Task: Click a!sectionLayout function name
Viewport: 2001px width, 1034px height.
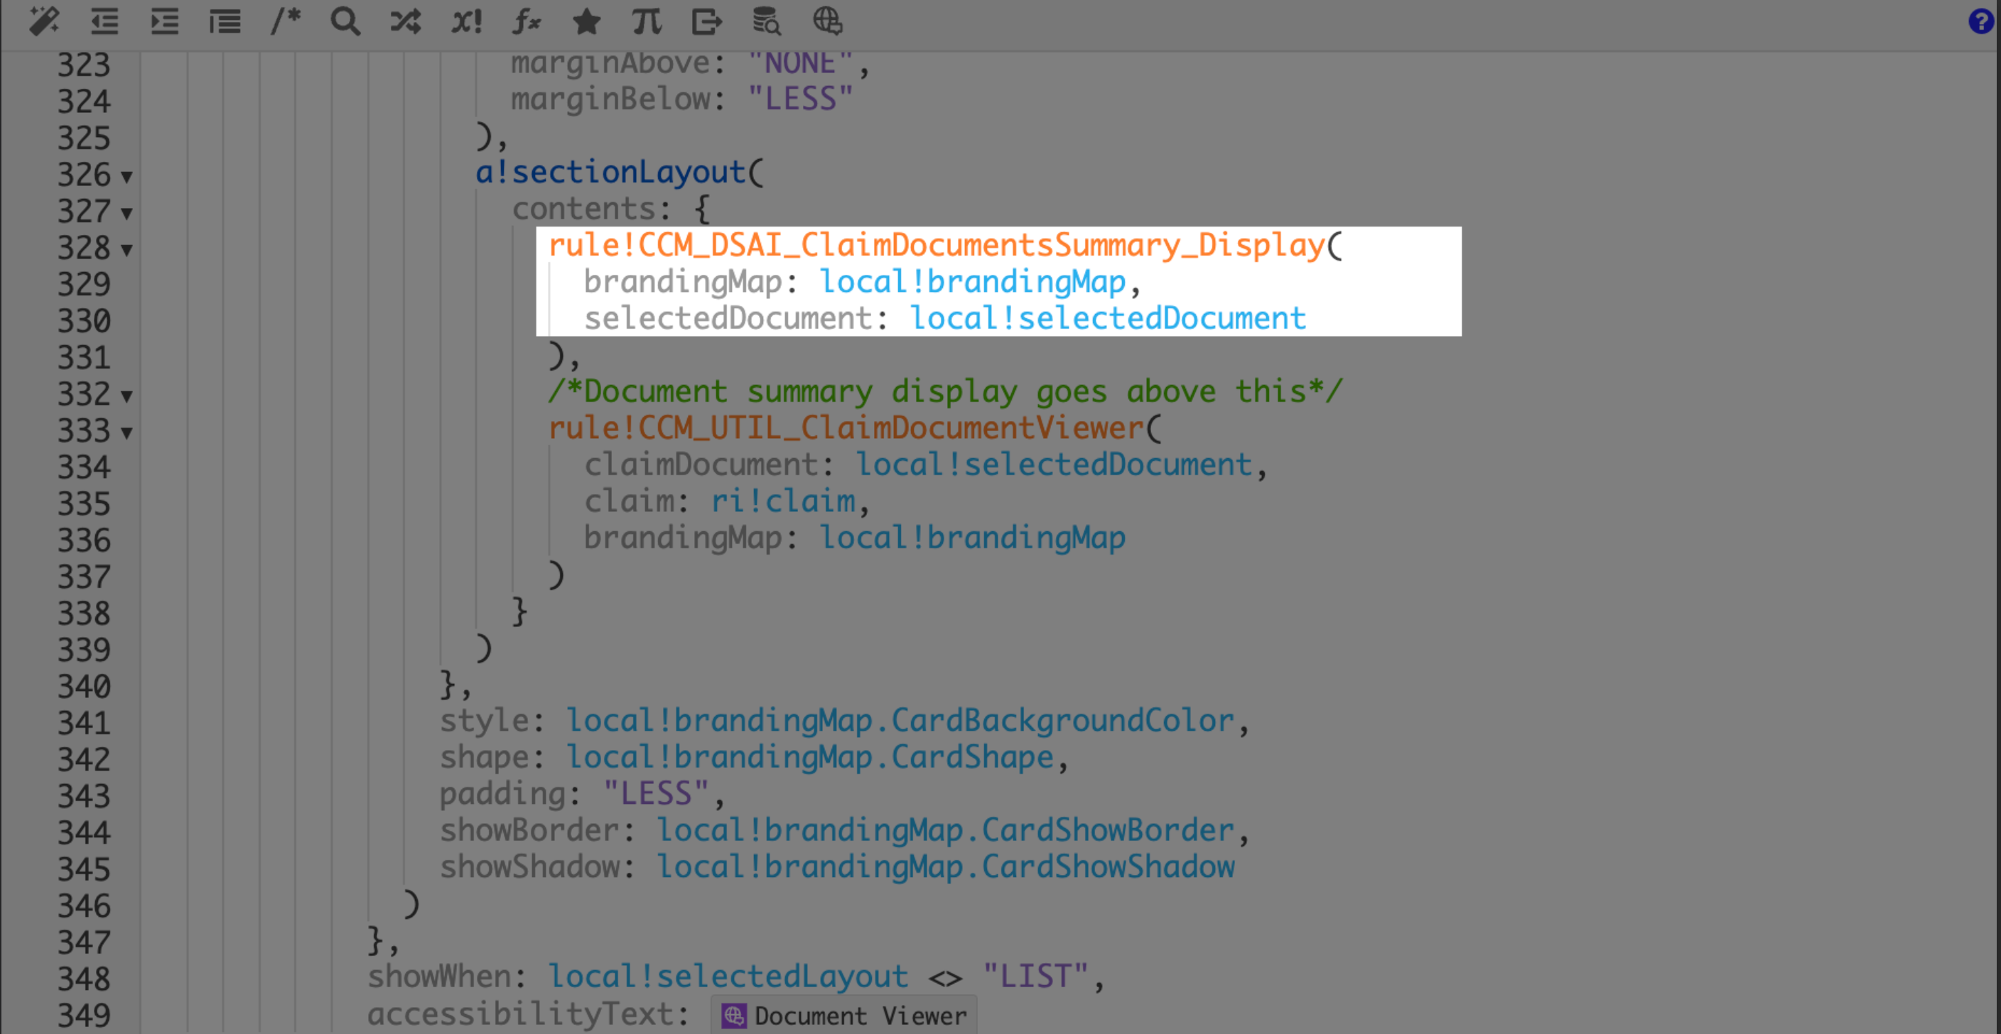Action: (x=610, y=172)
